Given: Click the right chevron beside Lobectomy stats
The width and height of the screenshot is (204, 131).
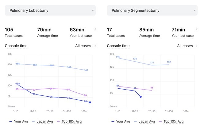Looking at the screenshot, I should [95, 29].
